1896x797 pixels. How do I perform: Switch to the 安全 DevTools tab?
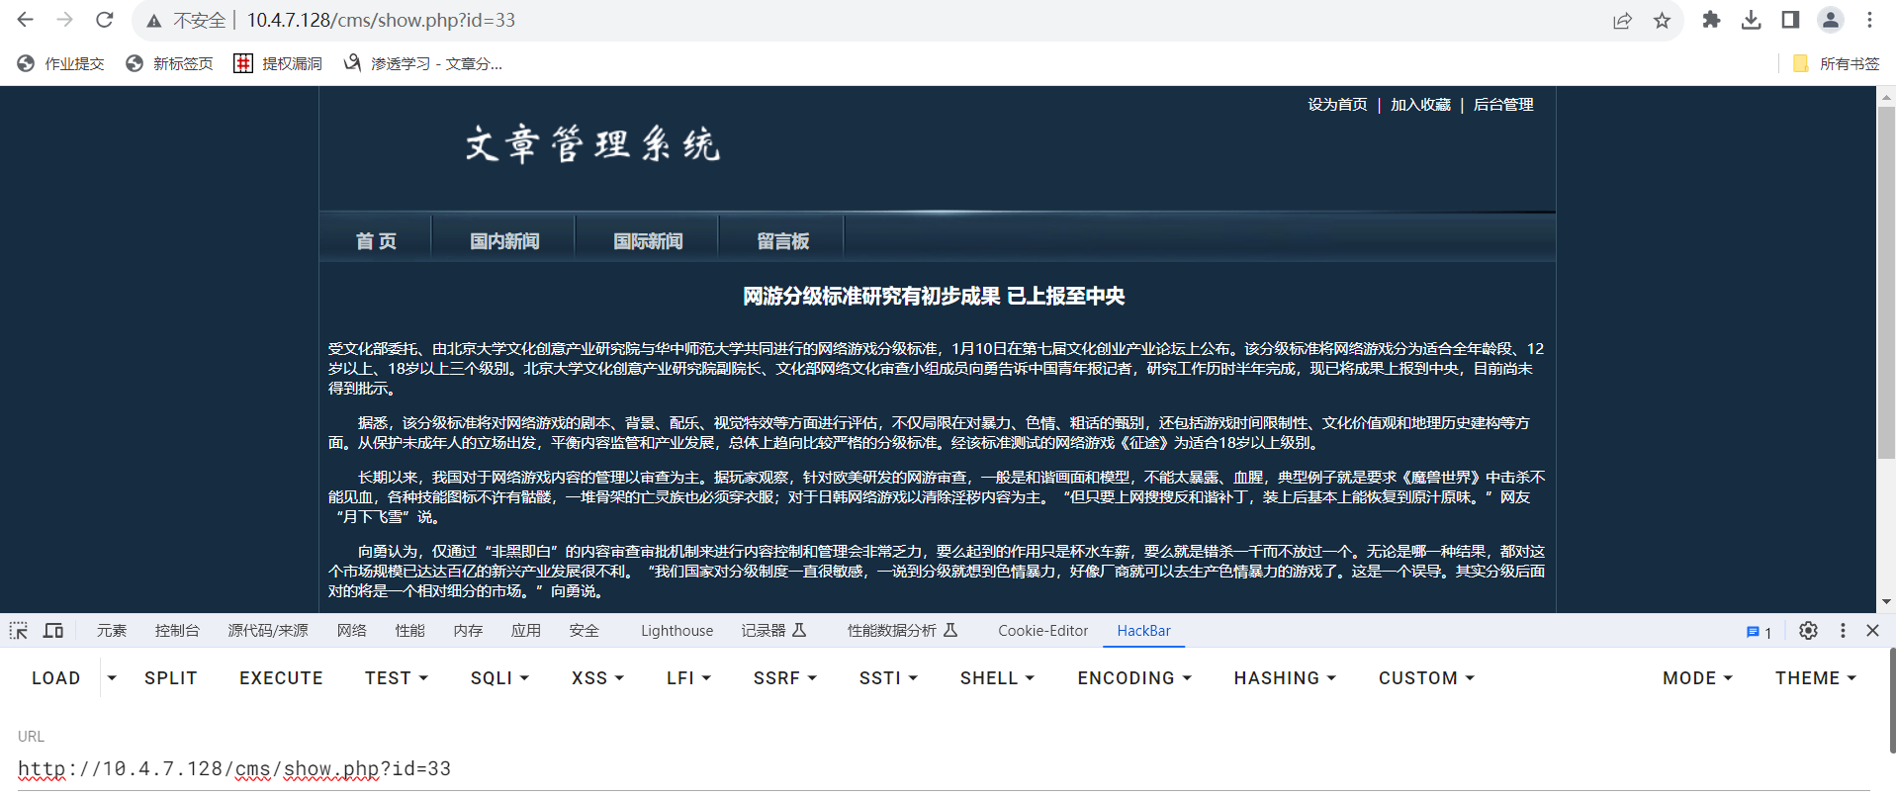pyautogui.click(x=585, y=631)
